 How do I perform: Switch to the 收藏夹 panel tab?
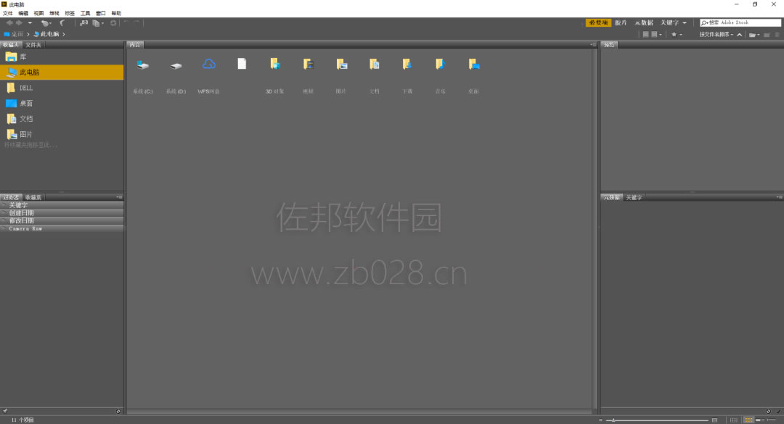[11, 45]
